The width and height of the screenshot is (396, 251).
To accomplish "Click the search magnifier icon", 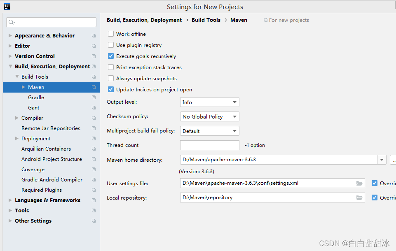I will (12, 22).
